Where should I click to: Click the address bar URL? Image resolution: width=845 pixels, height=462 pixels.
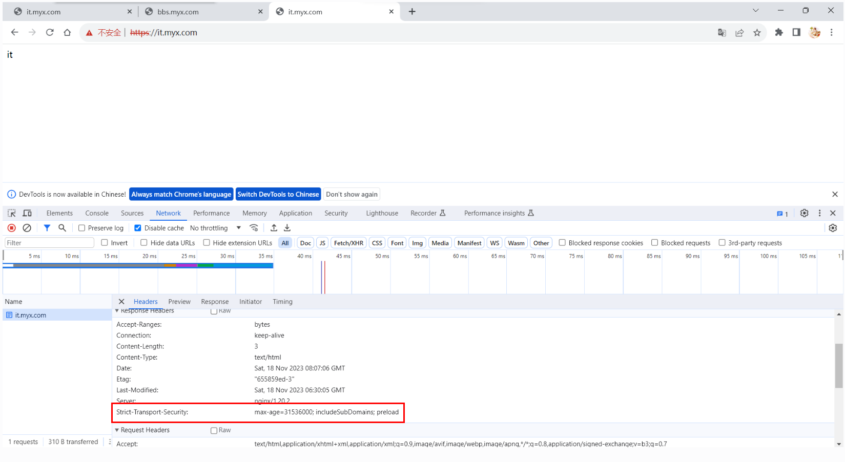(x=163, y=33)
